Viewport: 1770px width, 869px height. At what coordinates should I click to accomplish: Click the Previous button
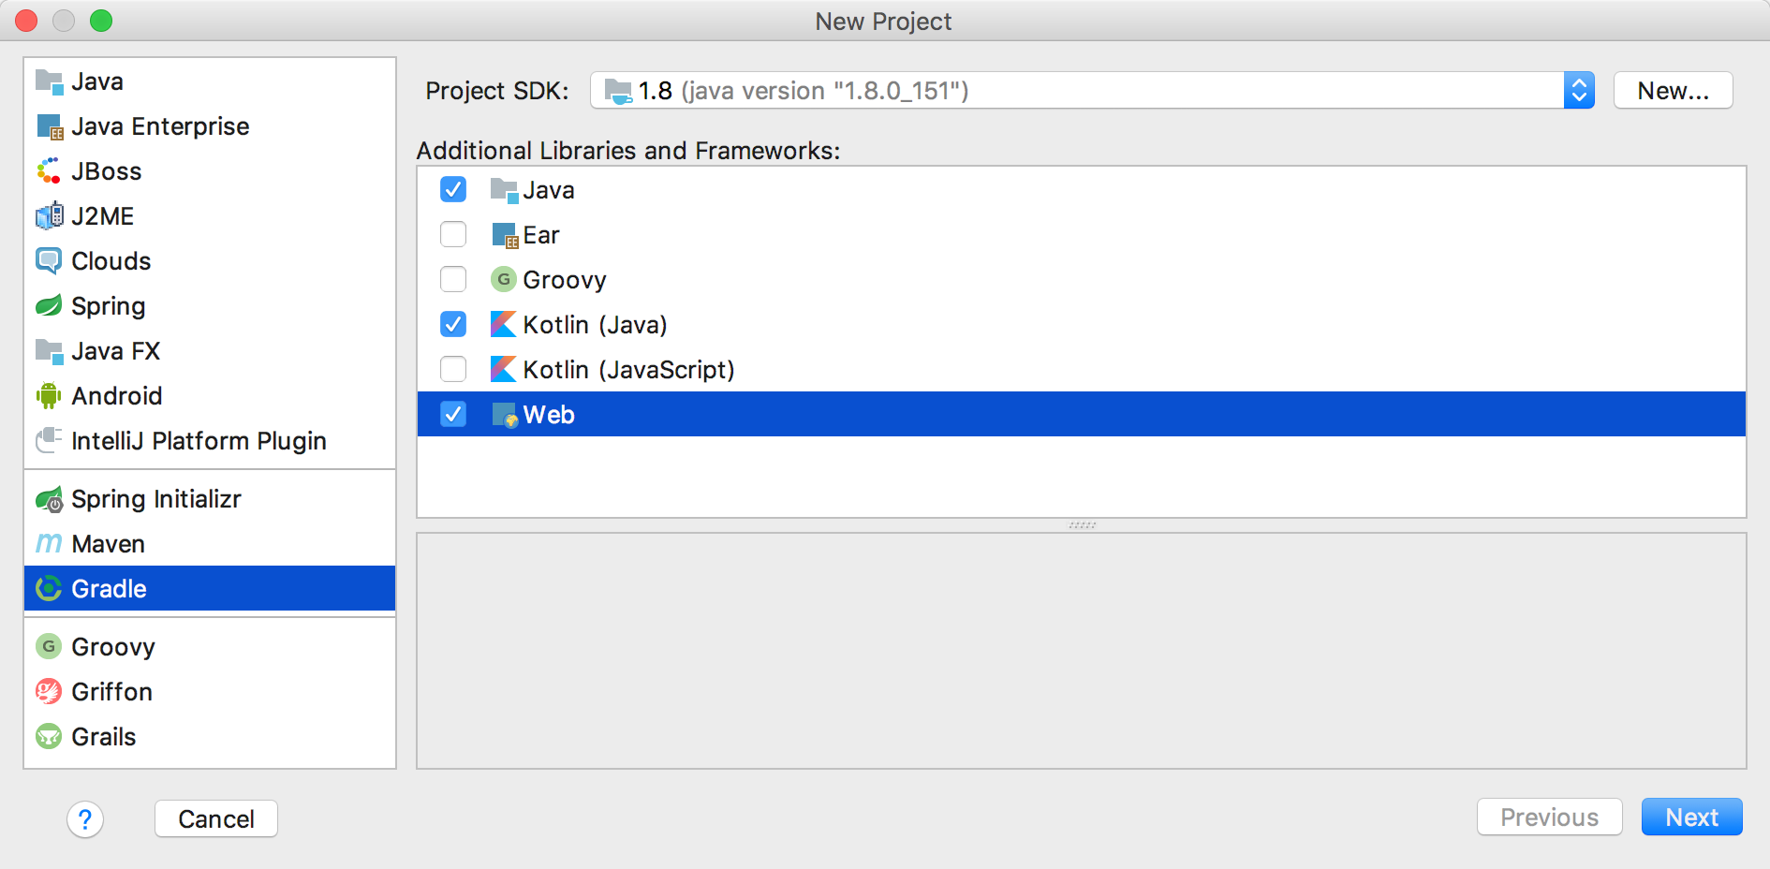1550,817
